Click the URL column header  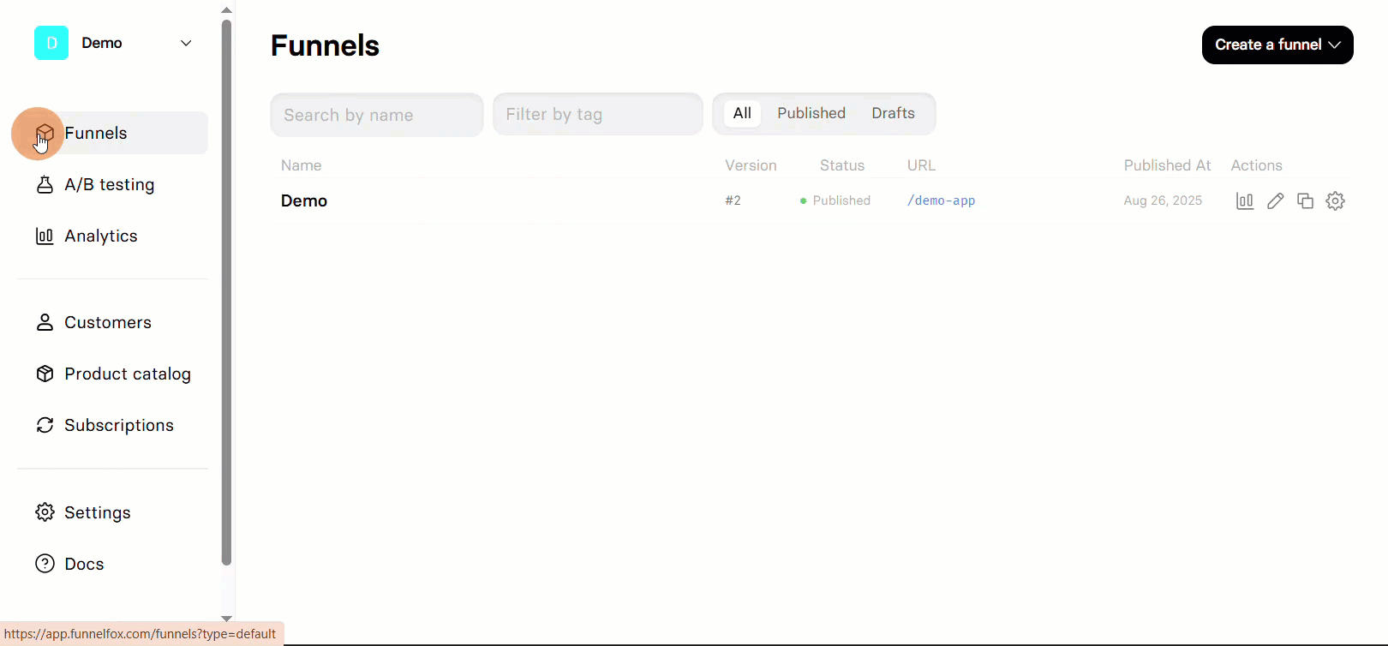tap(921, 165)
